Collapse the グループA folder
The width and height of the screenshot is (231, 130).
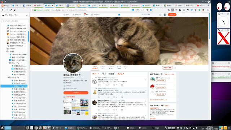click(8, 63)
